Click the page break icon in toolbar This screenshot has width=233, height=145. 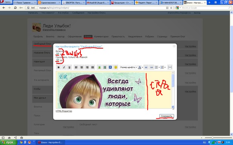coord(170,67)
